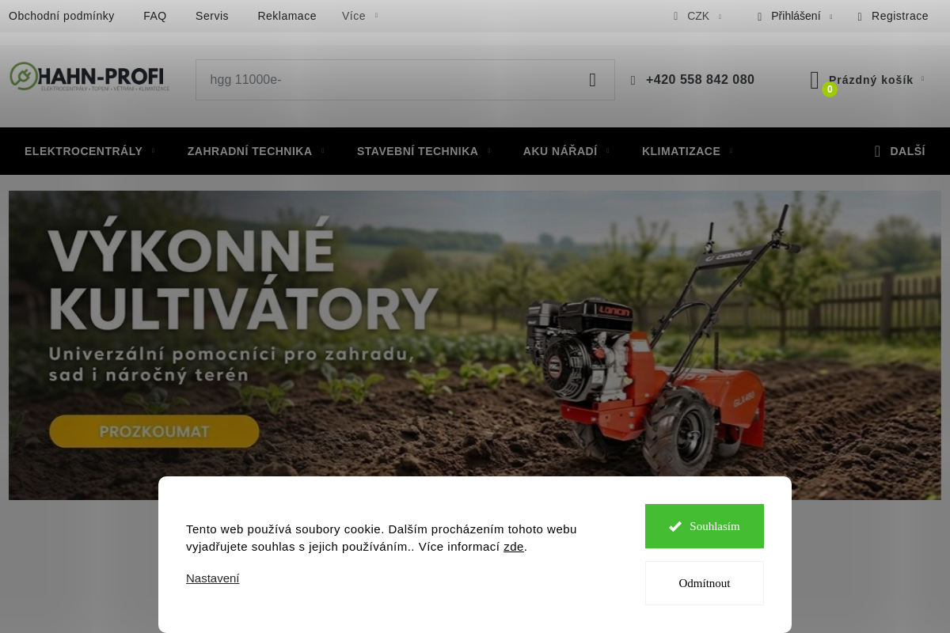The width and height of the screenshot is (950, 633).
Task: Click the green cart count badge
Action: point(830,89)
